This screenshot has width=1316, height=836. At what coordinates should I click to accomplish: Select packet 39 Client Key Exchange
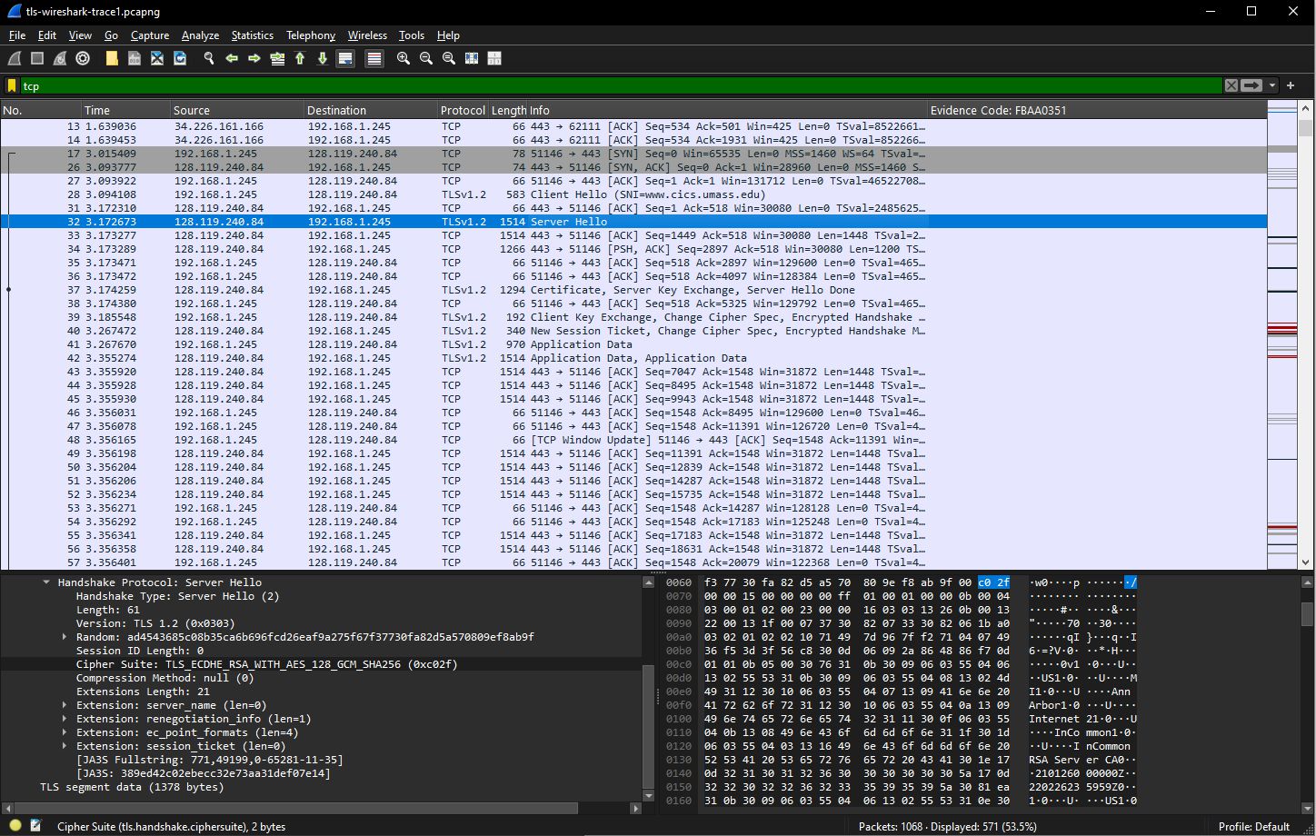coord(633,317)
